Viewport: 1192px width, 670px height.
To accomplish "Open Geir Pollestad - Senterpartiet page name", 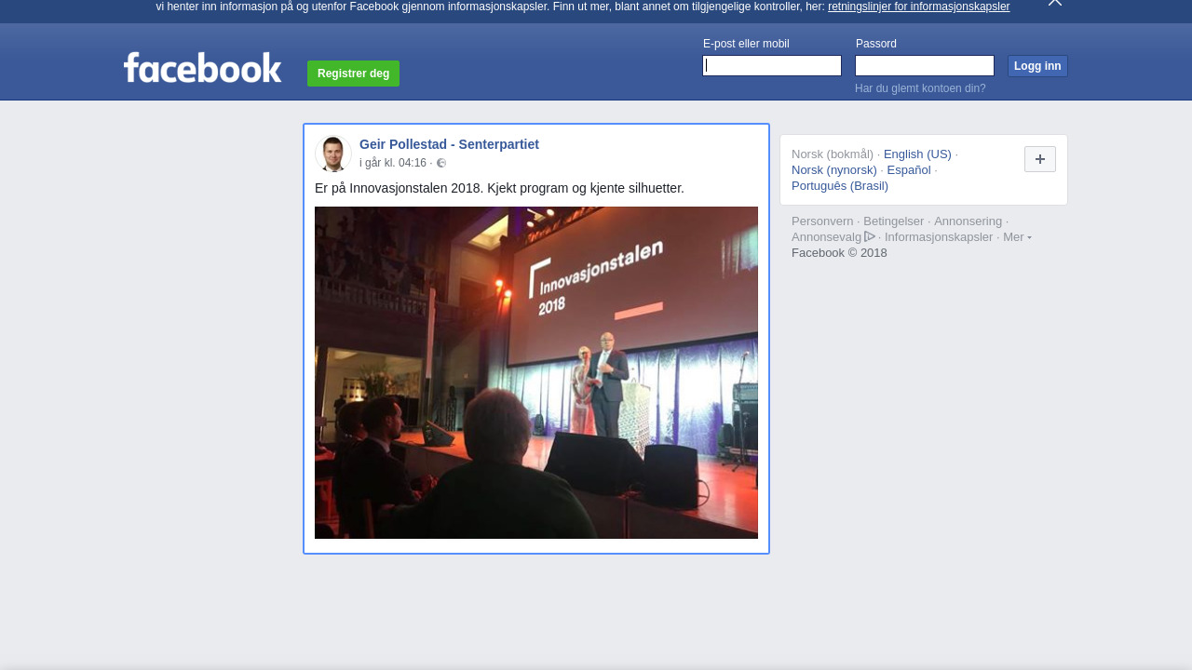I will [449, 144].
